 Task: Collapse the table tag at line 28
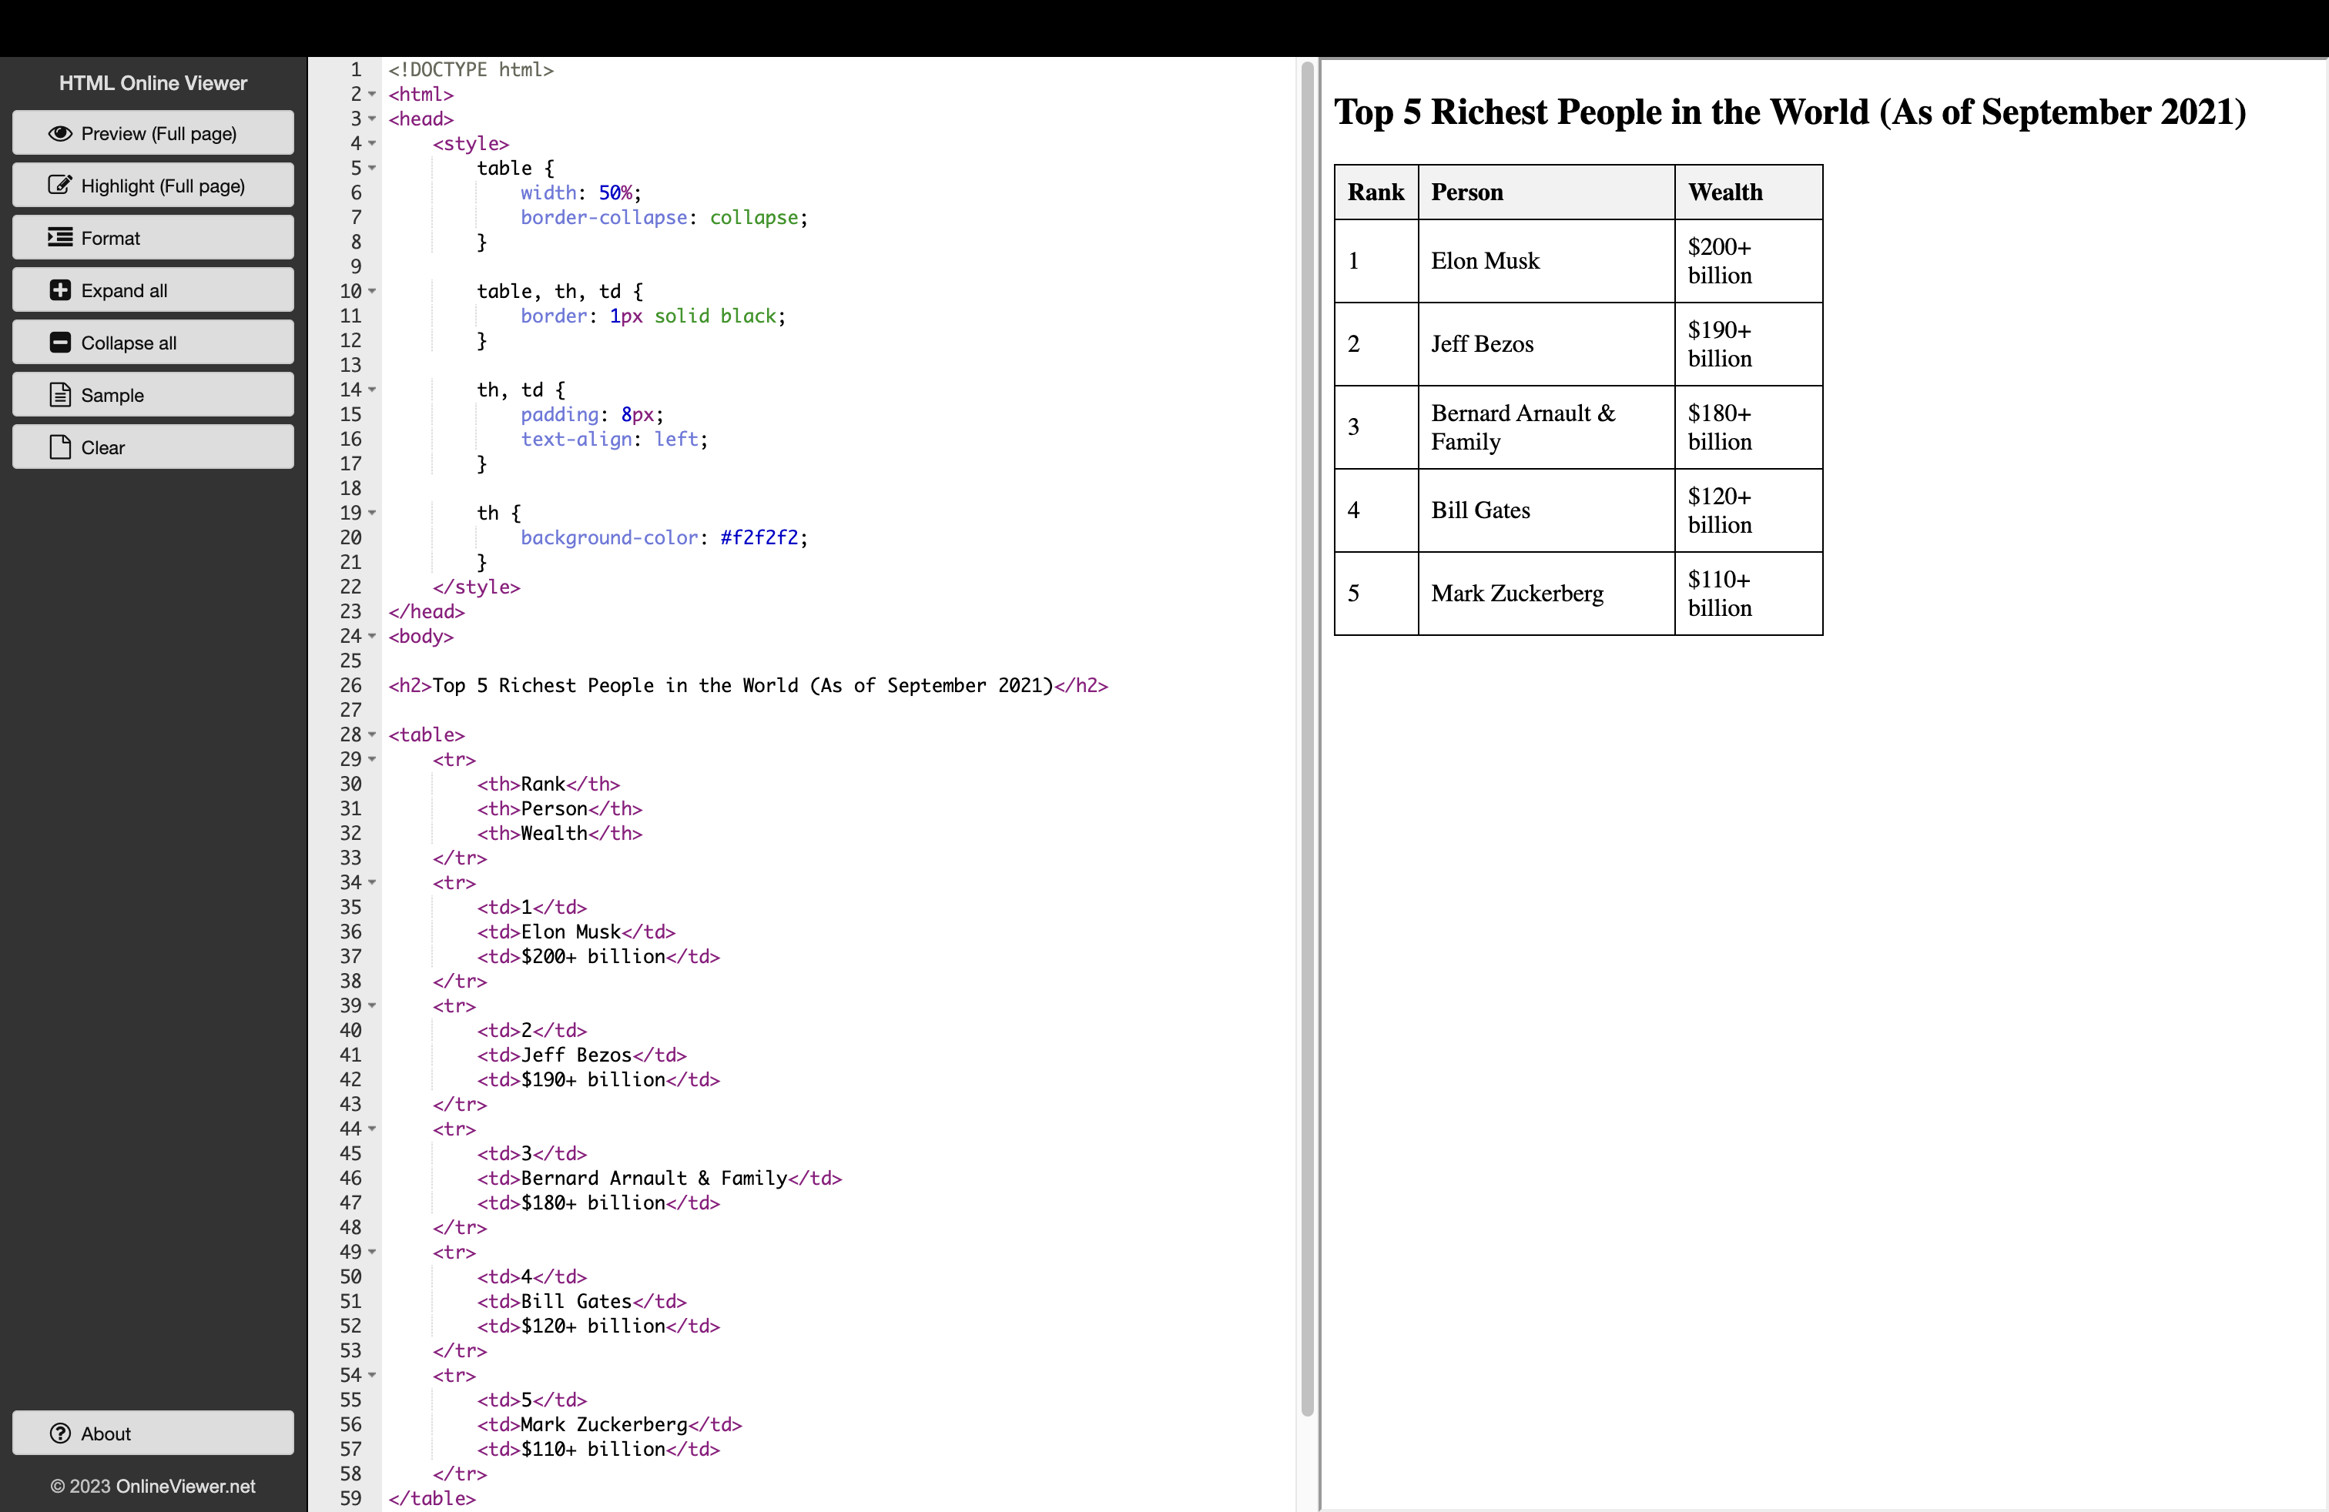[372, 734]
